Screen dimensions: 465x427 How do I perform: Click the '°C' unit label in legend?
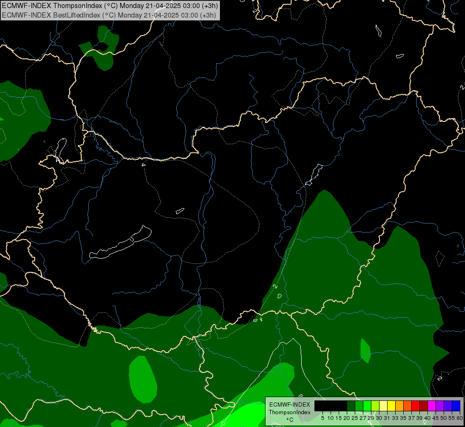tap(290, 420)
